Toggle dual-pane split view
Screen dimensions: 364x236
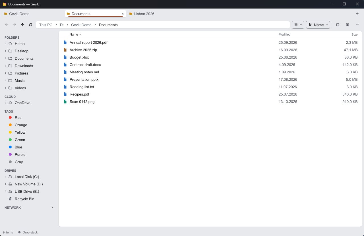[348, 25]
